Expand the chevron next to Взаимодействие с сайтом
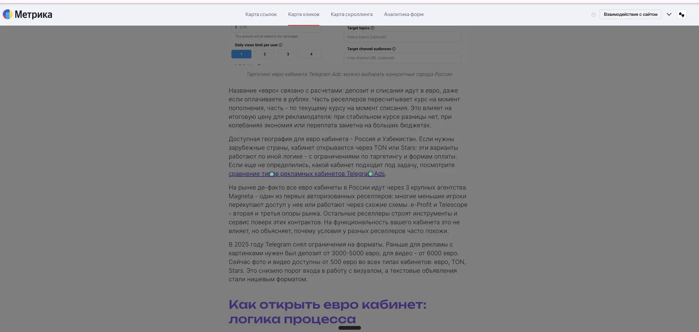This screenshot has width=699, height=332. click(669, 15)
